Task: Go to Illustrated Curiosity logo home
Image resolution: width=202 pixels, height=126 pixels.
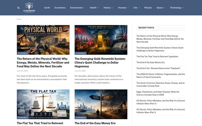Action: pos(29,8)
